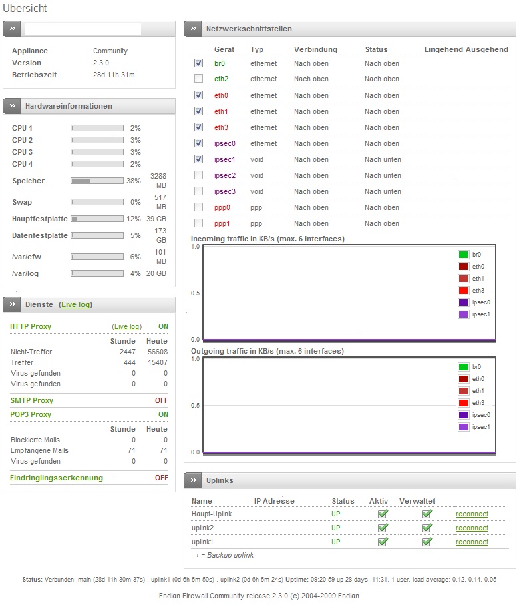Toggle Verwaltet checkmark icon for uplink1
The height and width of the screenshot is (605, 523).
point(427,542)
